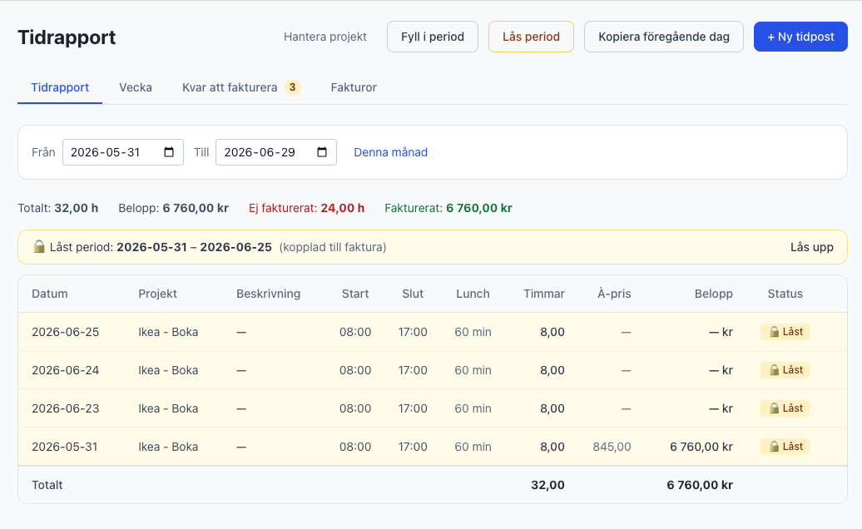Click Ikea - Boka in 2026-06-25 row

pyautogui.click(x=168, y=332)
